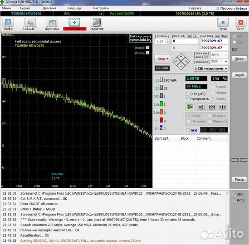Open the S.M.A.R.T tab icon

[30, 22]
